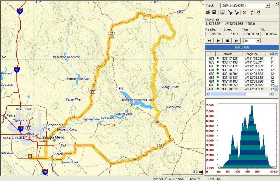
Task: Delete the track with red X icon
Action: (244, 13)
